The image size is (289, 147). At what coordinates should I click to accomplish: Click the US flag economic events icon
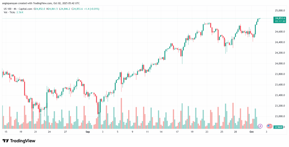pos(269,126)
